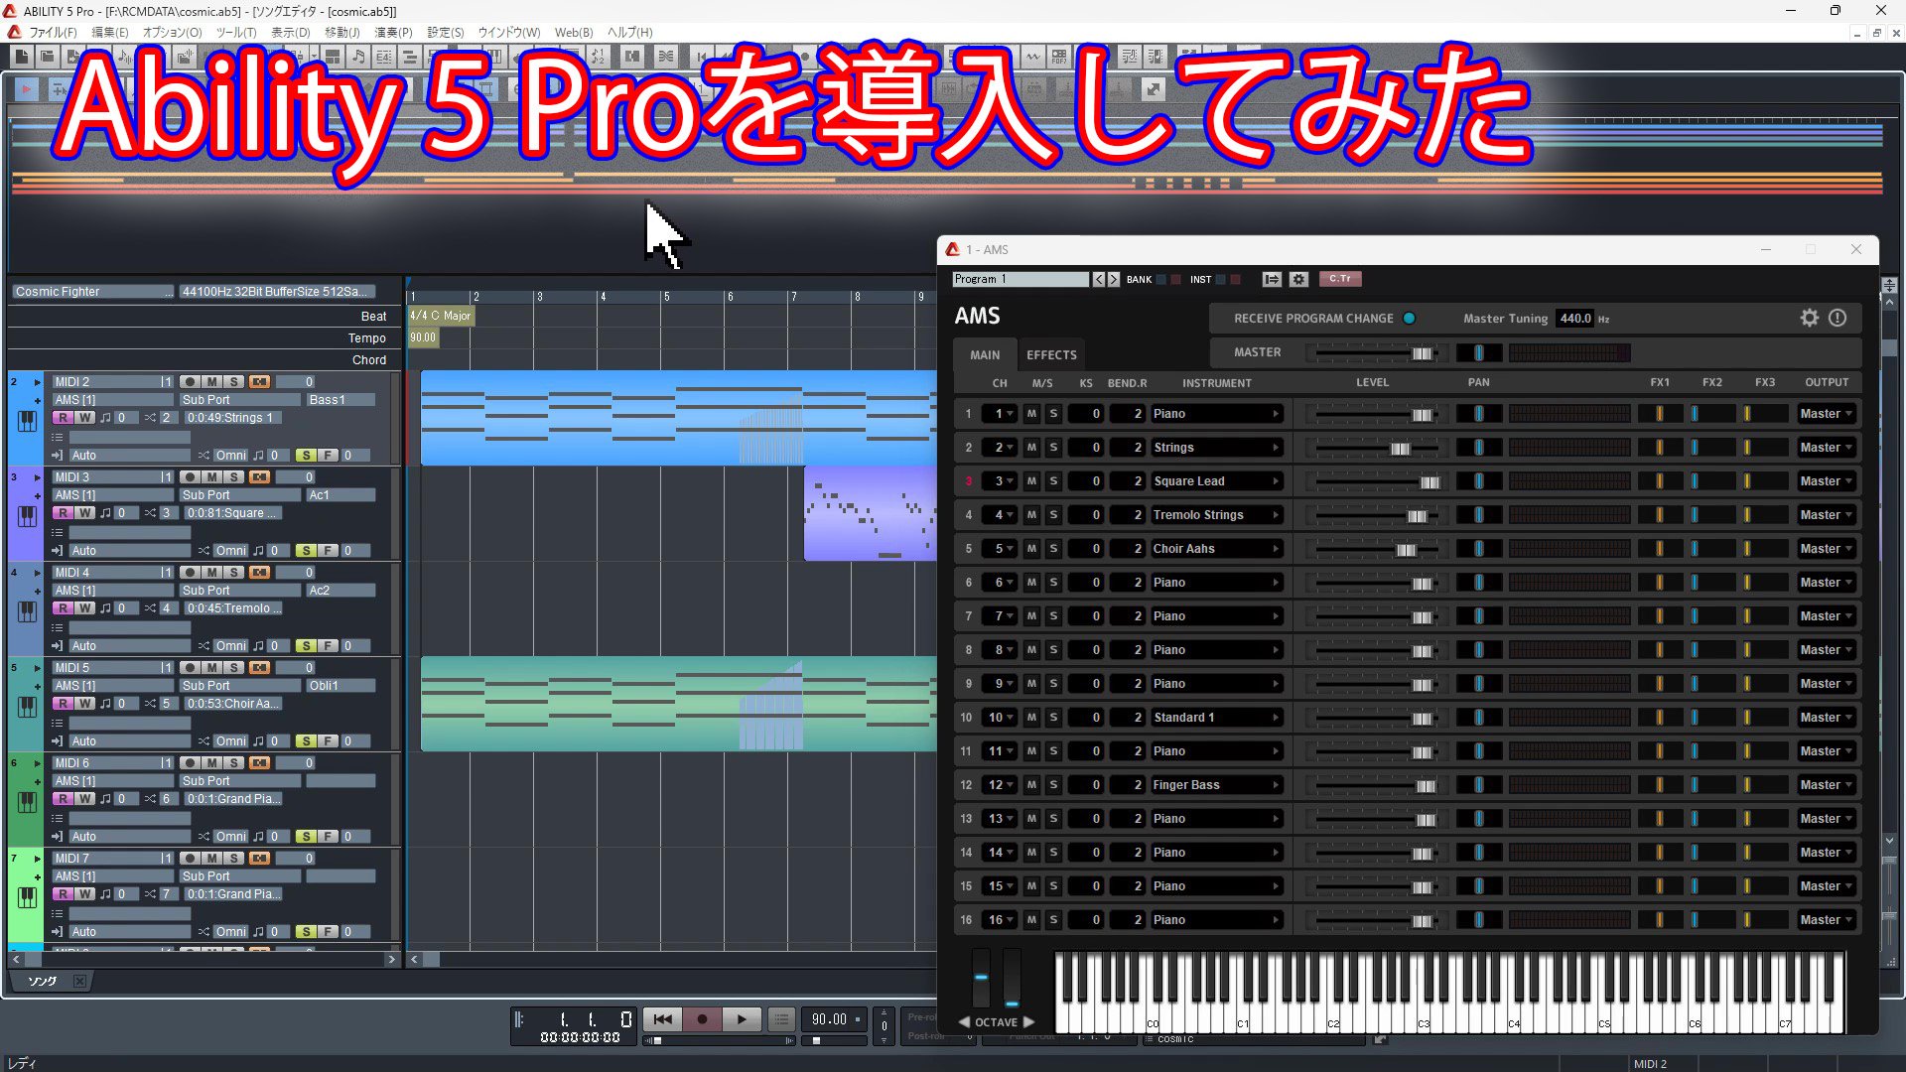Click the orange monitor icon on MIDI 5 track

(x=260, y=668)
